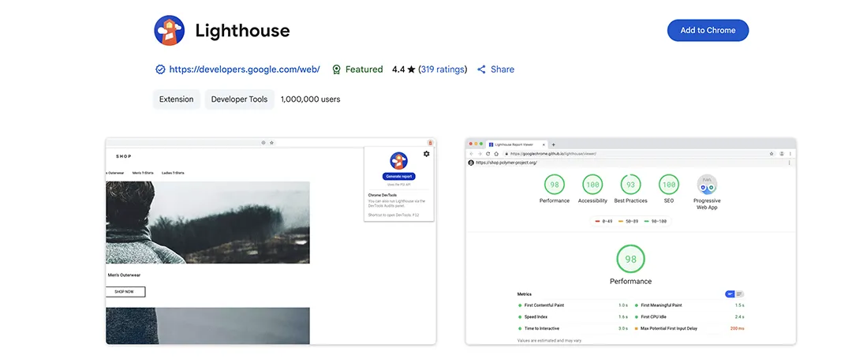Screen dimensions: 852x359
Task: Click the verified publisher checkmark badge
Action: tap(160, 69)
